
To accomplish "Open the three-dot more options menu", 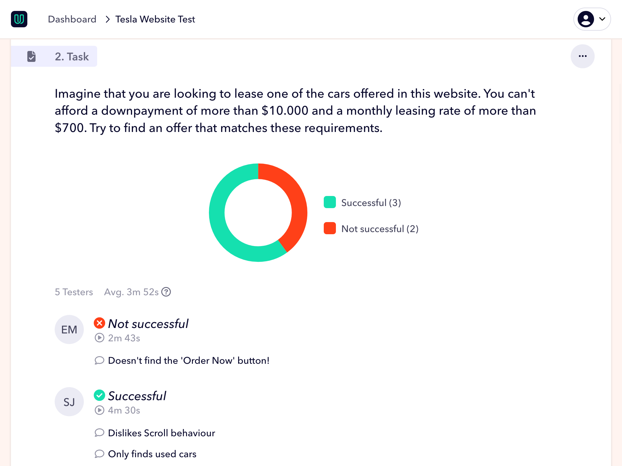I will pyautogui.click(x=582, y=56).
